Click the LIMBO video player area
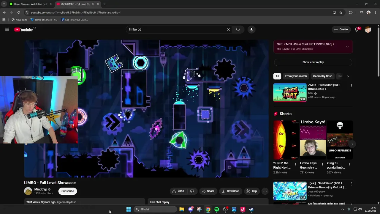Screen dimensions: 380x214 (146, 108)
